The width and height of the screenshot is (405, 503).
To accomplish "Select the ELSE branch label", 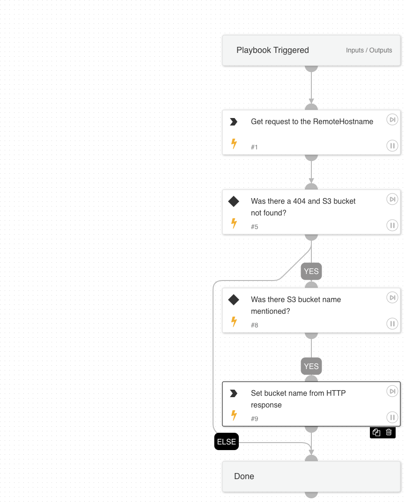I will coord(227,441).
